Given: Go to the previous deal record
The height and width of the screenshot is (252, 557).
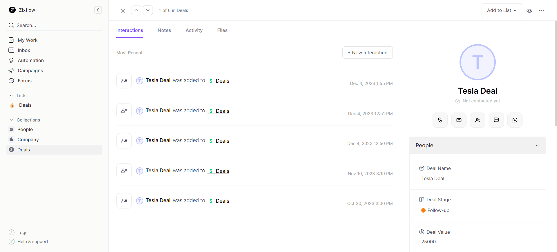Looking at the screenshot, I should 136,10.
